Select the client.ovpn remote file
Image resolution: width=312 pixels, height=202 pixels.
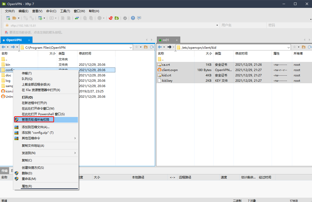point(170,70)
